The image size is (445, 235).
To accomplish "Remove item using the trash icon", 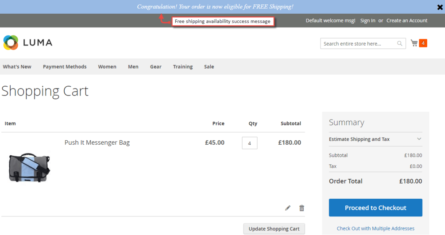I will tap(302, 208).
